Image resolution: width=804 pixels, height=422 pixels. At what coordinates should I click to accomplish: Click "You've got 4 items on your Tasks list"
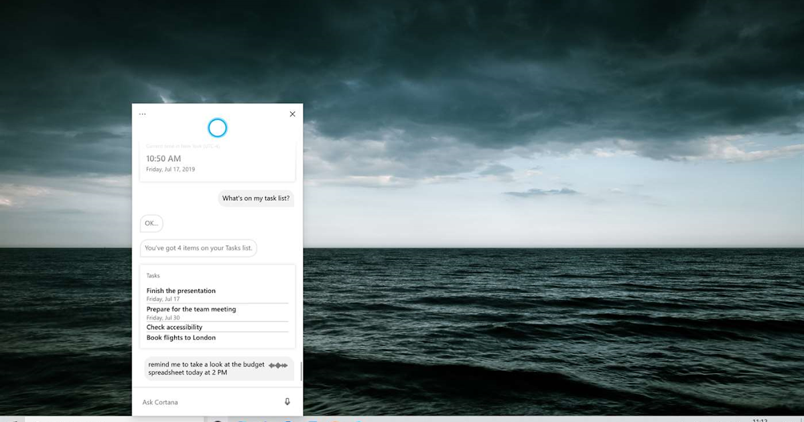198,248
